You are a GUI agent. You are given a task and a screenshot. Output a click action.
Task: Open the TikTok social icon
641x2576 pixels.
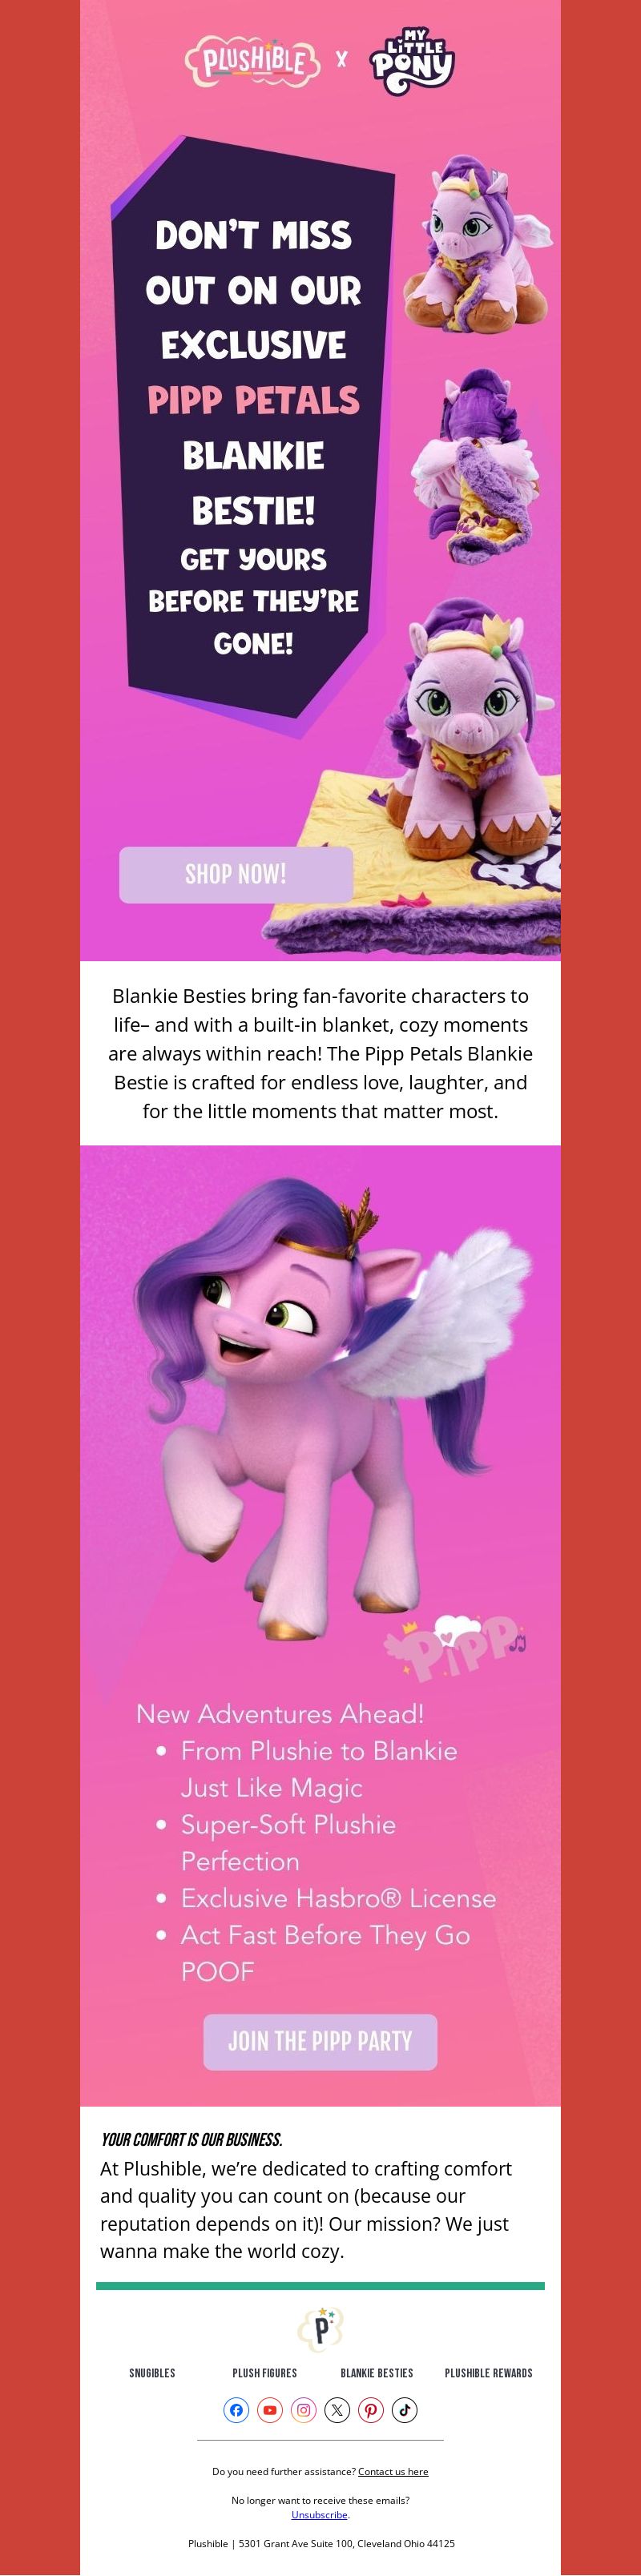(x=405, y=2410)
